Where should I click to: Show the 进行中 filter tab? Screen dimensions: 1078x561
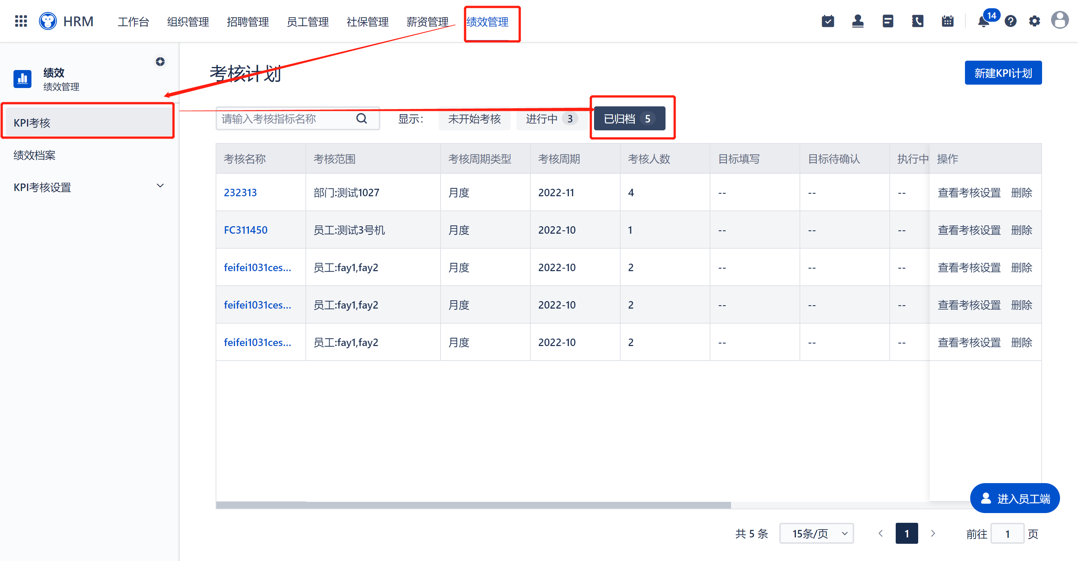[552, 118]
